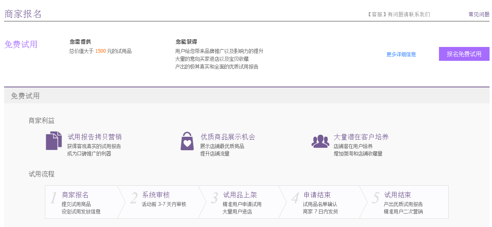Open the 更多详细信息 link
Screen dimensions: 492x227
401,54
